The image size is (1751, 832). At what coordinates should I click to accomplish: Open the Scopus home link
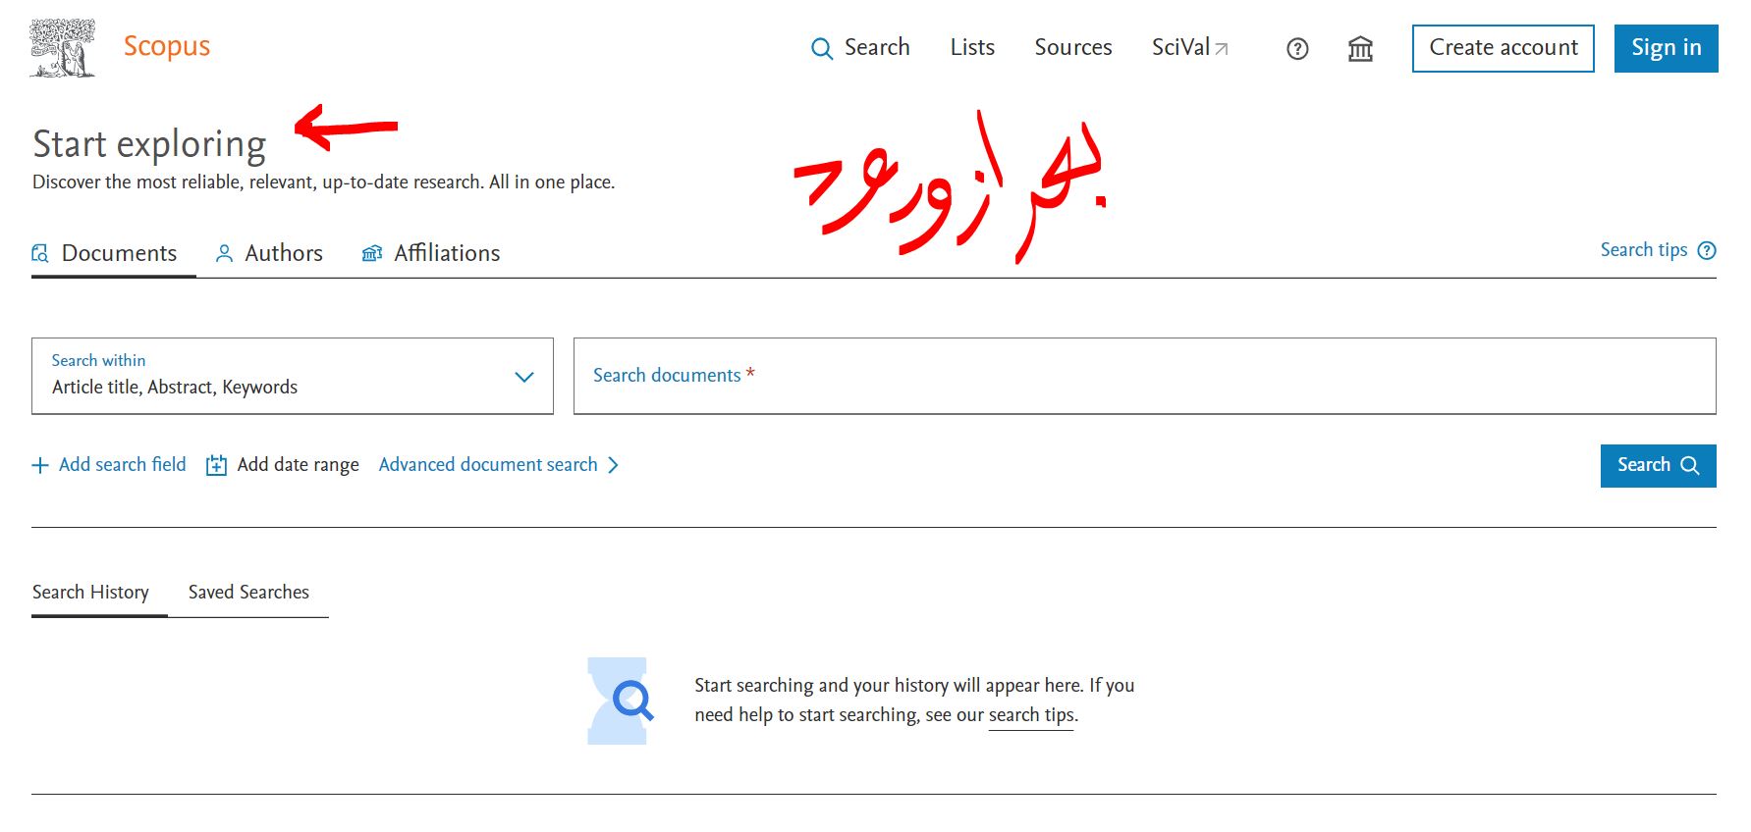tap(166, 47)
